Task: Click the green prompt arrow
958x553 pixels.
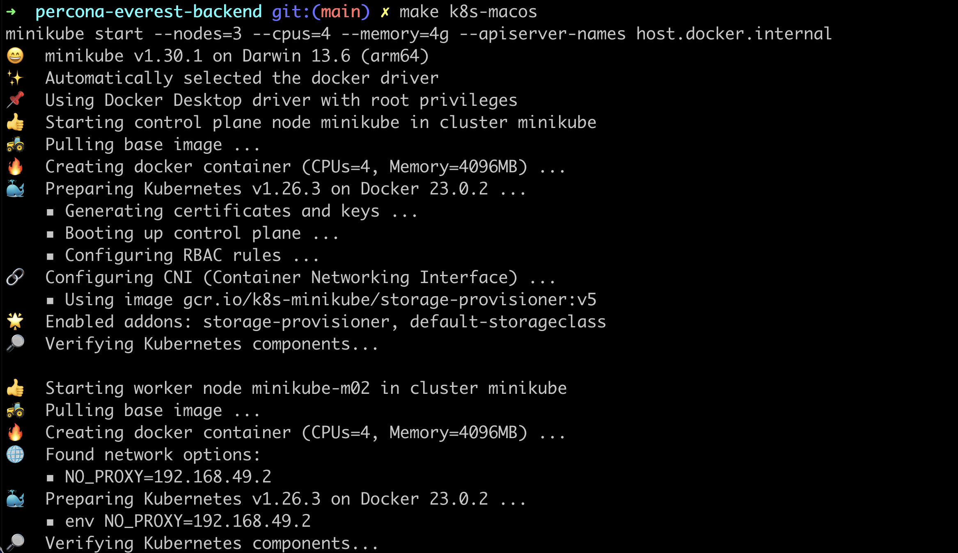Action: pyautogui.click(x=11, y=11)
